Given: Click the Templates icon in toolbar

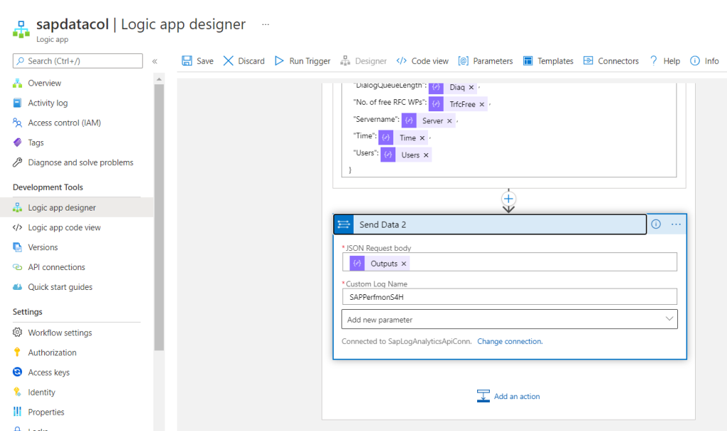Looking at the screenshot, I should tap(528, 61).
